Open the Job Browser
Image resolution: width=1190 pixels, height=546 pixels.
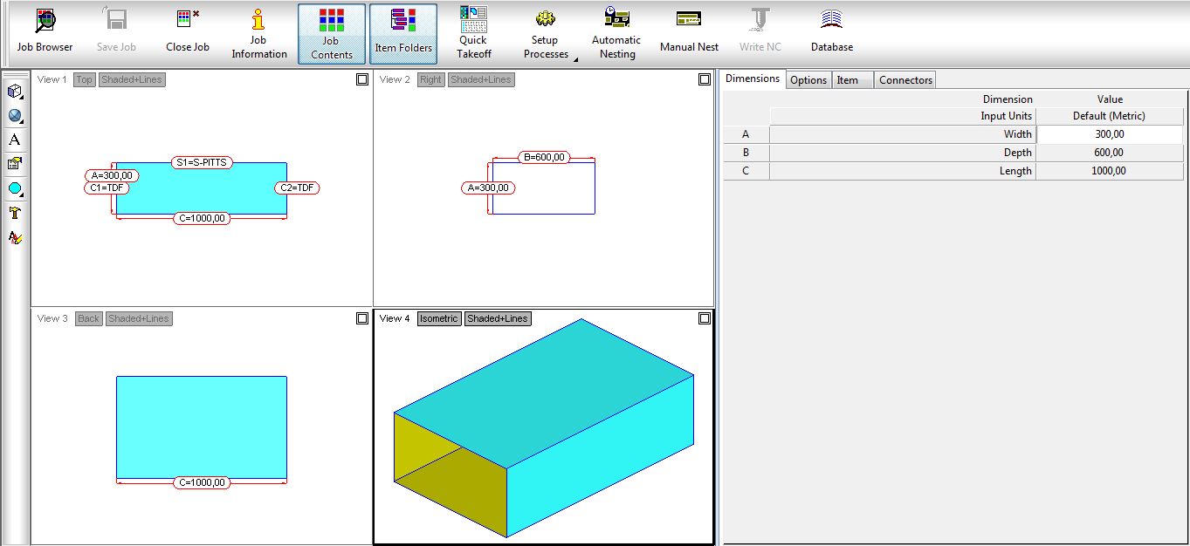click(45, 32)
